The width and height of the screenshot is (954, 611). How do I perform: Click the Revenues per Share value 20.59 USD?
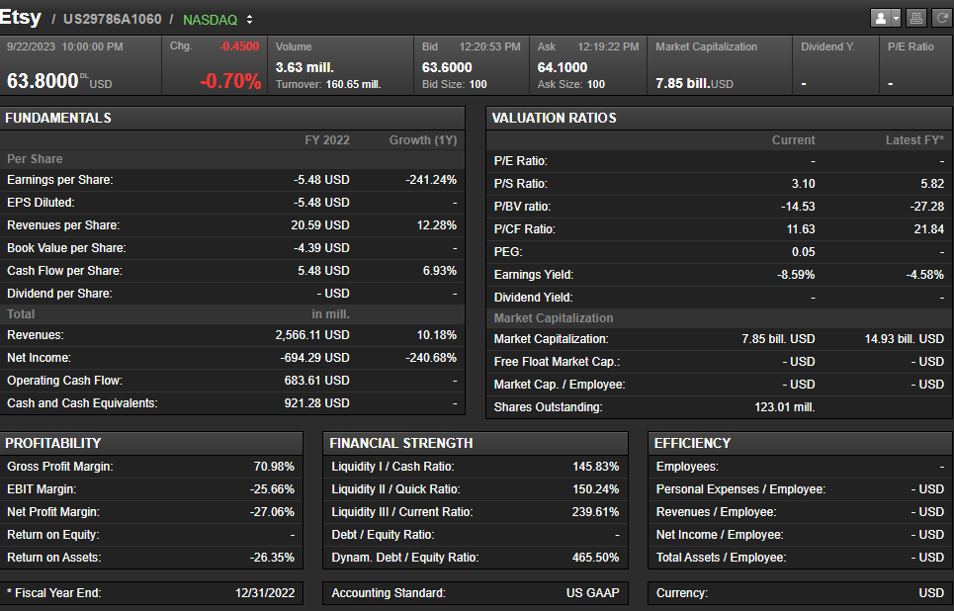point(320,225)
